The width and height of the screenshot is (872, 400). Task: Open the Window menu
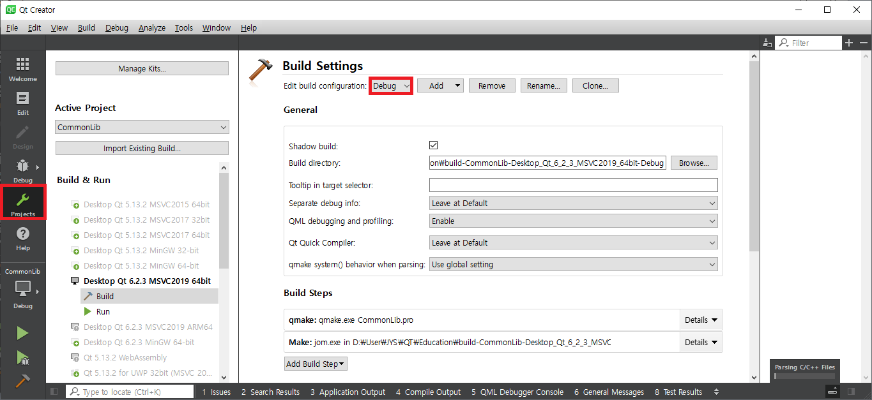point(217,27)
